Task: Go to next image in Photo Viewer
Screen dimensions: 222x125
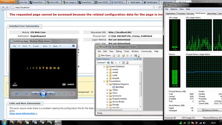Action: (x=51, y=93)
